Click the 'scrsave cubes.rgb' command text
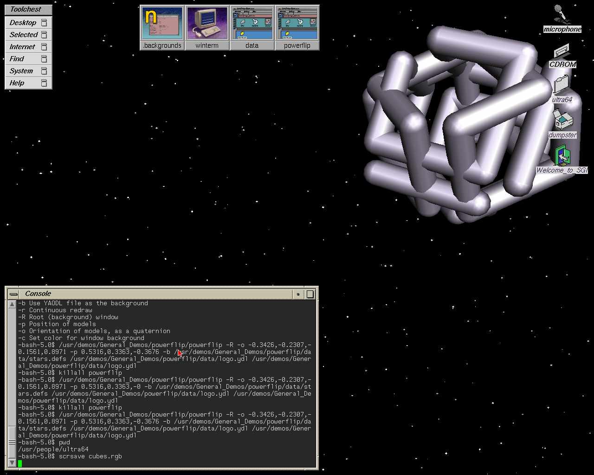 (x=90, y=456)
